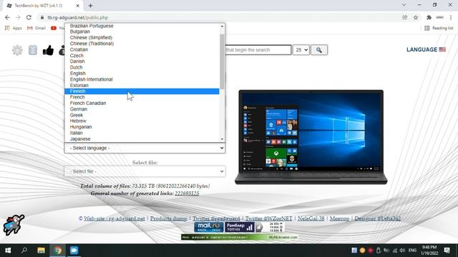This screenshot has width=458, height=257.
Task: Select Brazilian Portuguese from the list
Action: [142, 26]
